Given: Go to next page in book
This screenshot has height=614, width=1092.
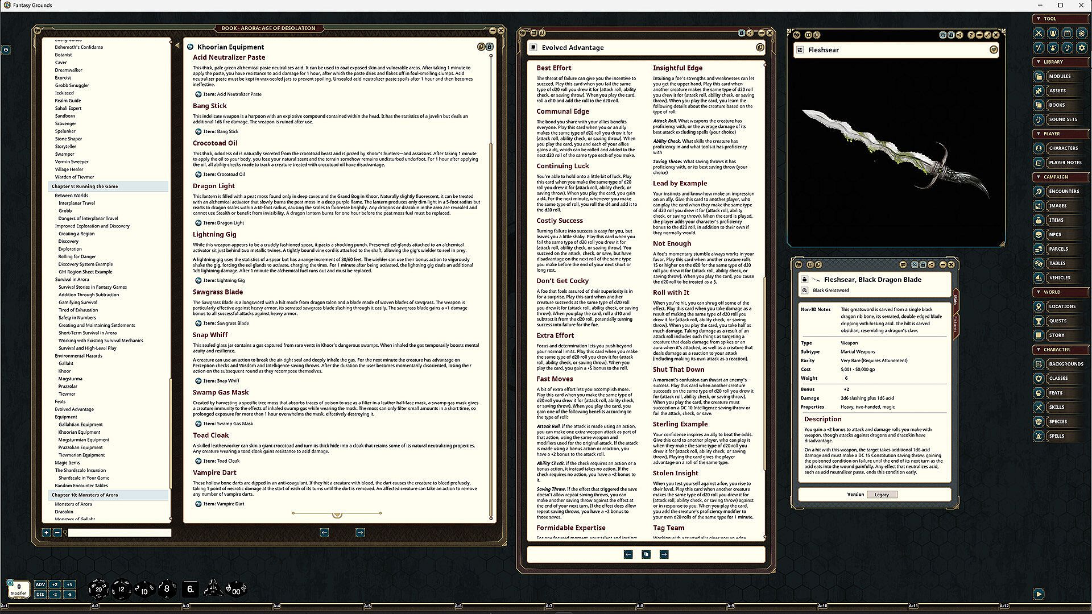Looking at the screenshot, I should (360, 533).
